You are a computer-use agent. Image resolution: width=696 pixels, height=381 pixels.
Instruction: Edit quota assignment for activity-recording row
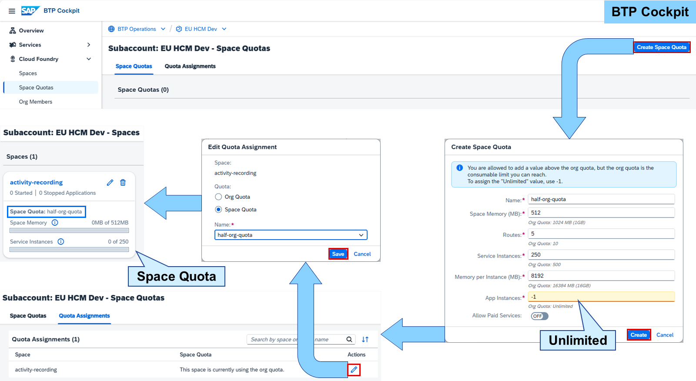354,370
